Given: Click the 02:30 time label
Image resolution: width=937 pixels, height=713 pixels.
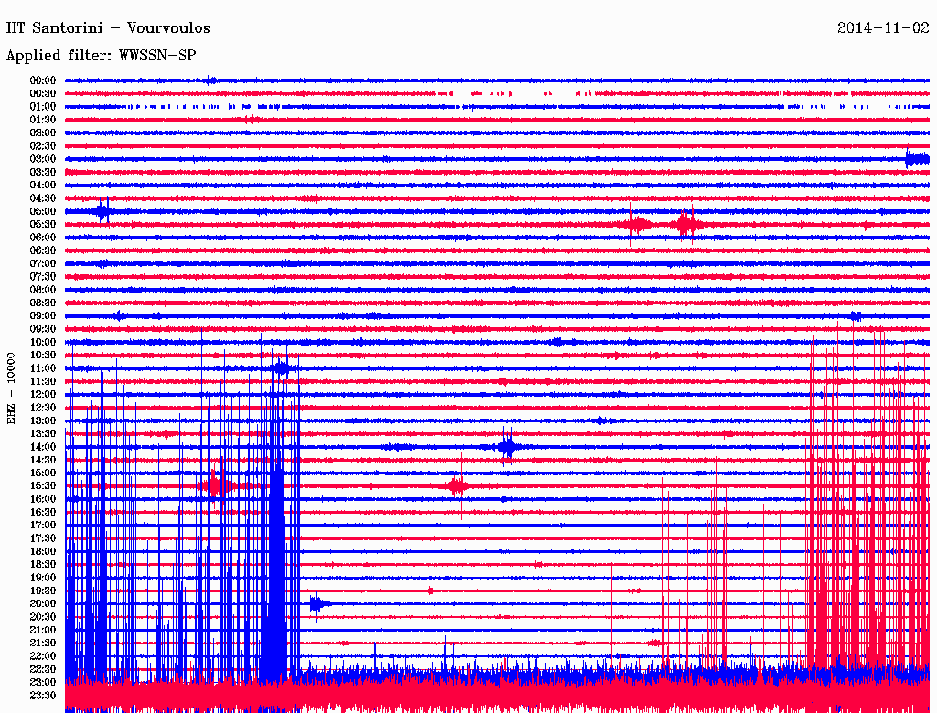Looking at the screenshot, I should click(x=43, y=145).
